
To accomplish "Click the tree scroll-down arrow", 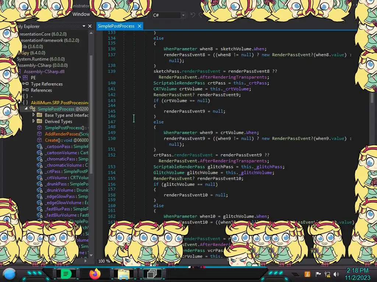I will (x=91, y=256).
